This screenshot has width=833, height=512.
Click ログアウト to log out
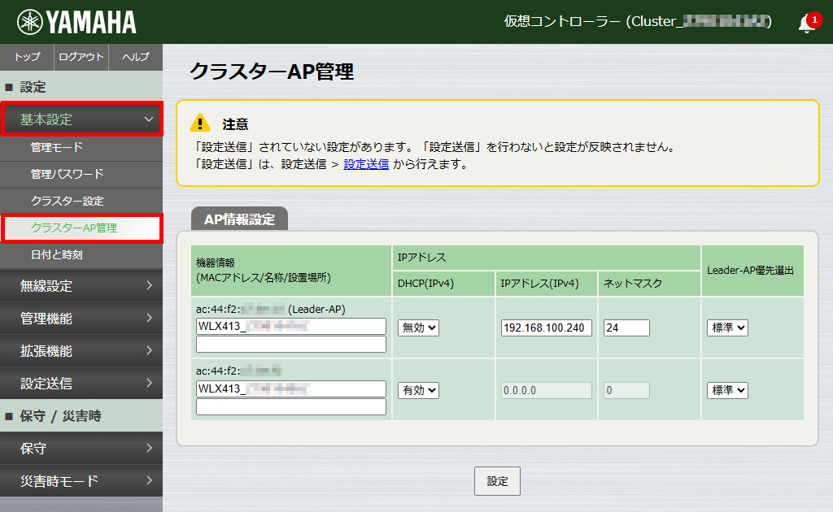coord(81,57)
